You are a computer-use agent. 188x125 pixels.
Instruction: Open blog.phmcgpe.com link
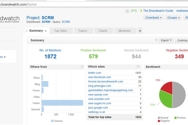click(100, 86)
